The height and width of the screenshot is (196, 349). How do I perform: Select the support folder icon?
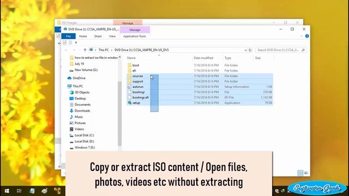130,81
